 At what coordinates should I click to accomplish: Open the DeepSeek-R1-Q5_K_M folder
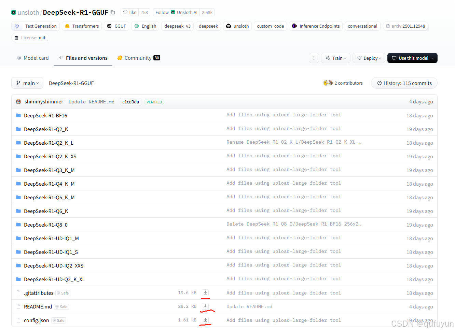pyautogui.click(x=49, y=198)
